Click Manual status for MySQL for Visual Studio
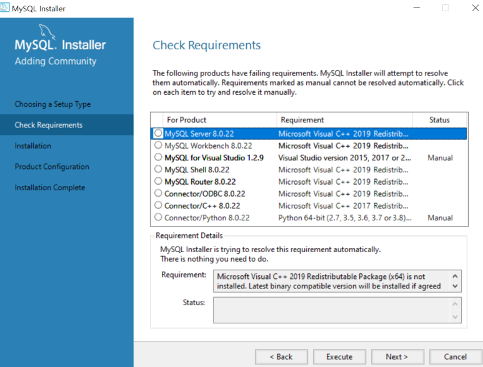Screen dimensions: 483x367 click(440, 158)
